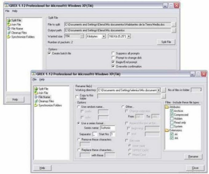Uncheck the .lnk extension filter

pyautogui.click(x=172, y=138)
